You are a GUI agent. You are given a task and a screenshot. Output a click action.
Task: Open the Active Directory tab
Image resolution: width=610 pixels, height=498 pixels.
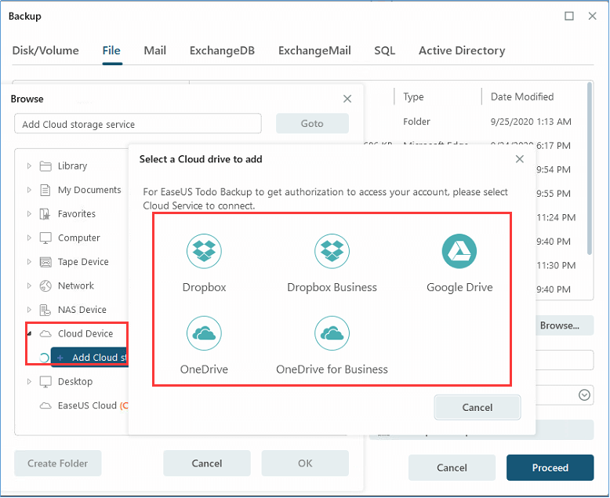[461, 51]
